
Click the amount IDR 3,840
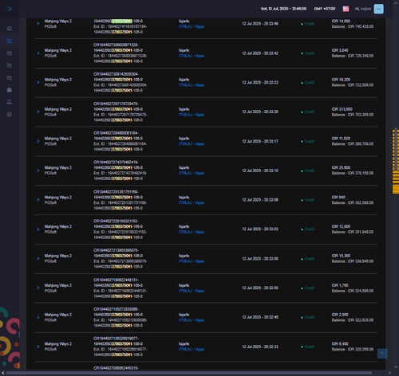[340, 50]
